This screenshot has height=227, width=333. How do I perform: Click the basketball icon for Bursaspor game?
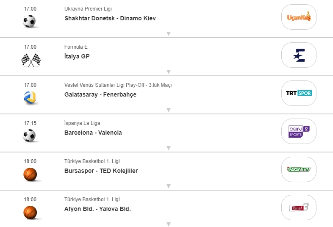point(30,174)
